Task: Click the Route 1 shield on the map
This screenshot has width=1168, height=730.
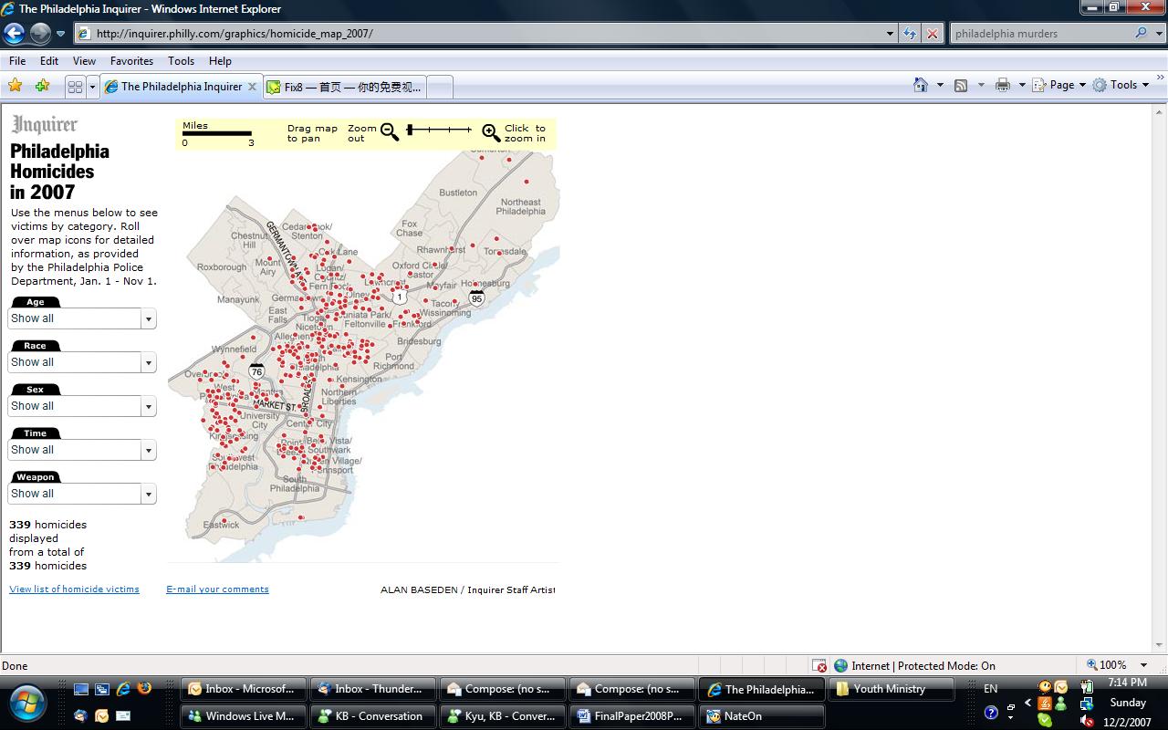Action: (400, 297)
